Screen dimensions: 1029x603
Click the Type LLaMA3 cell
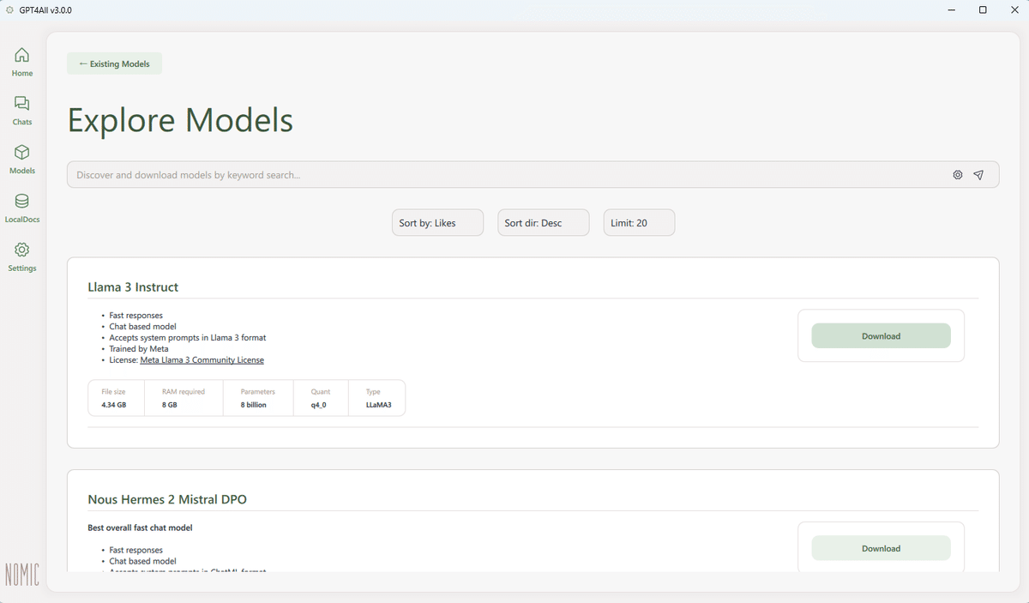coord(377,398)
